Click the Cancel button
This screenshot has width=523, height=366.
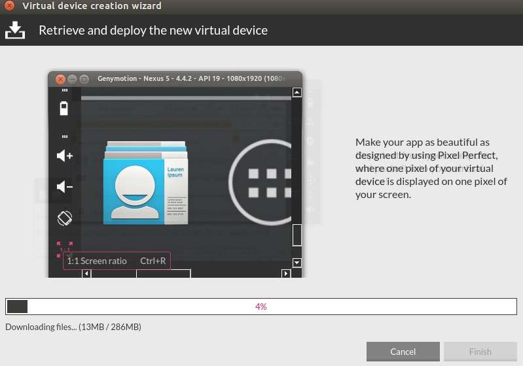403,352
